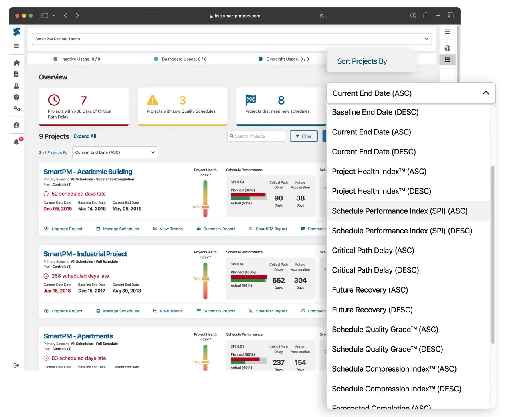Select Future Recovery (DESC) option
The width and height of the screenshot is (505, 417).
pos(408,310)
